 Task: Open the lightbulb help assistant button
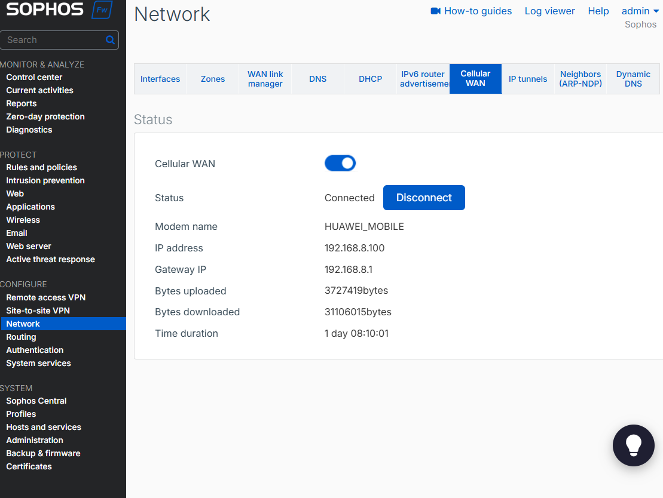click(x=634, y=445)
